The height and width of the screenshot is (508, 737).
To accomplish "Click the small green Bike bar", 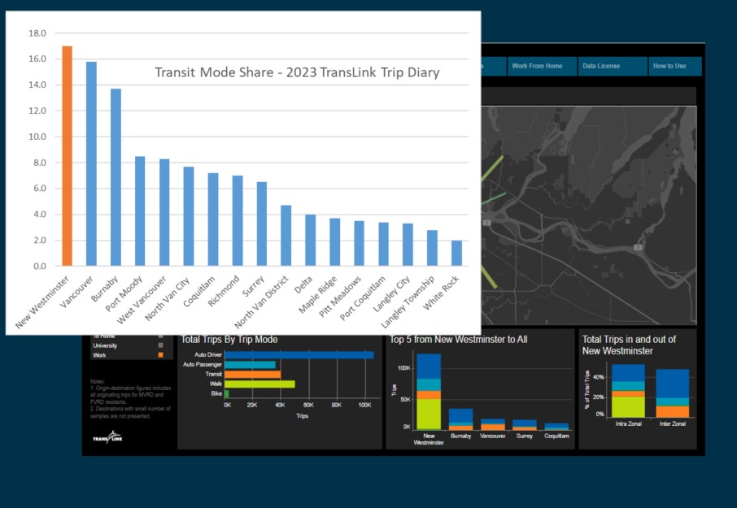I will (227, 394).
